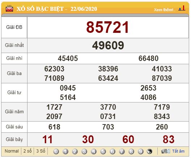Select digit 4 filter ball
191x158 pixels.
pyautogui.click(x=94, y=152)
